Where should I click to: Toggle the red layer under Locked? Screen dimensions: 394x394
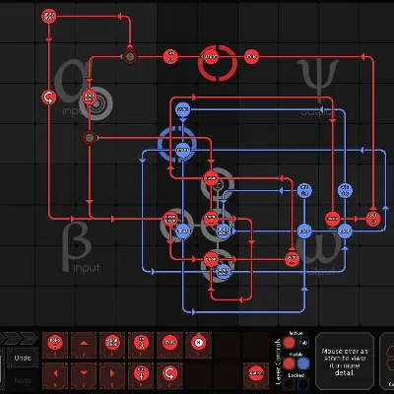(290, 384)
